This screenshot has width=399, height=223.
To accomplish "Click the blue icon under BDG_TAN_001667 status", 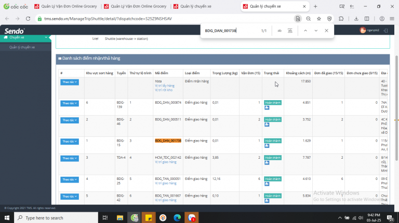I will click(267, 201).
